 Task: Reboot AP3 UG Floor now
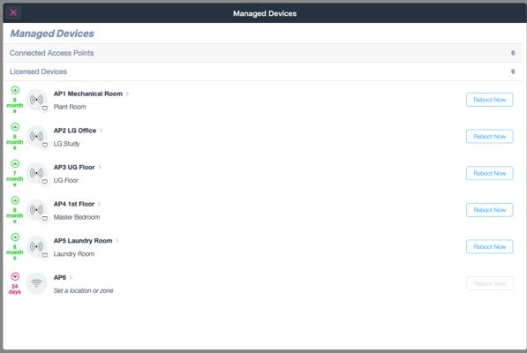tap(489, 173)
